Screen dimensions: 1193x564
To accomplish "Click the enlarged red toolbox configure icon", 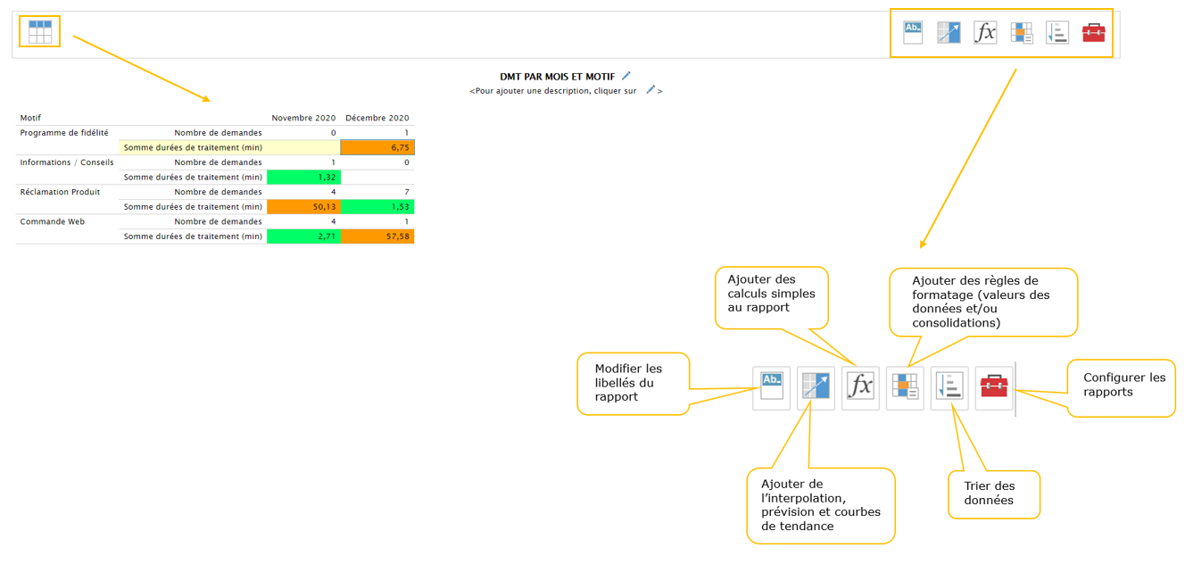I will point(994,387).
